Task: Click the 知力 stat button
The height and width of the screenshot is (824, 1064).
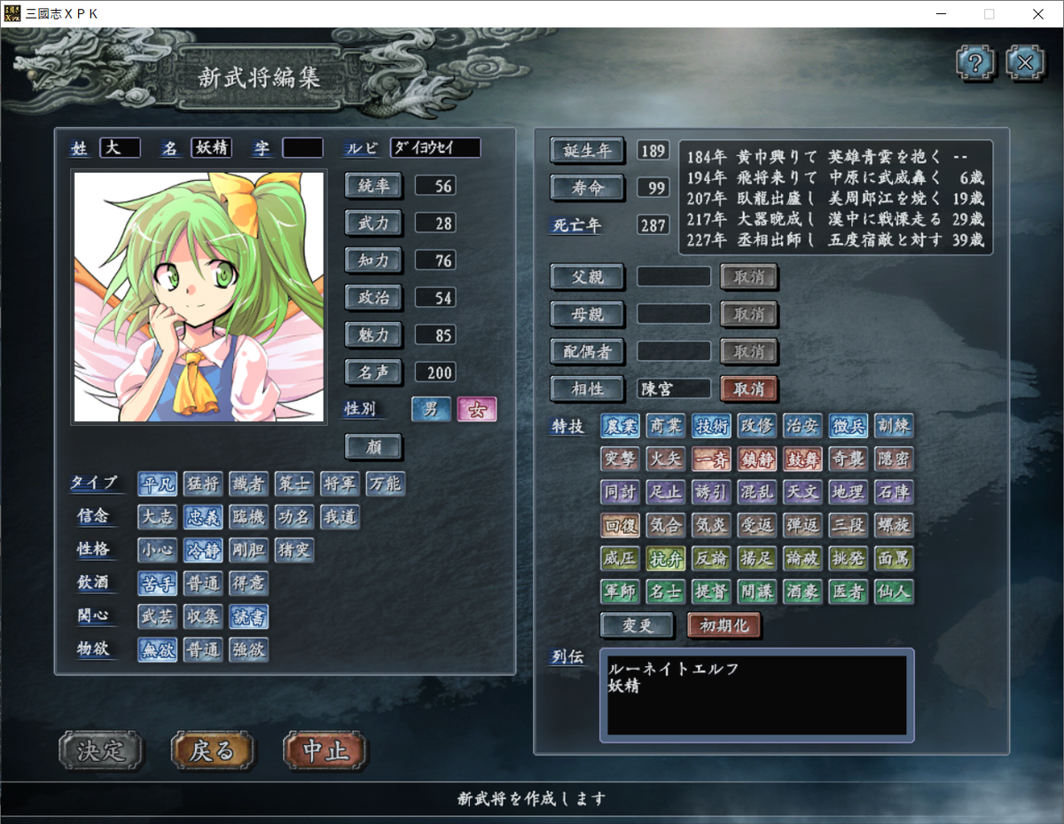Action: pyautogui.click(x=372, y=260)
